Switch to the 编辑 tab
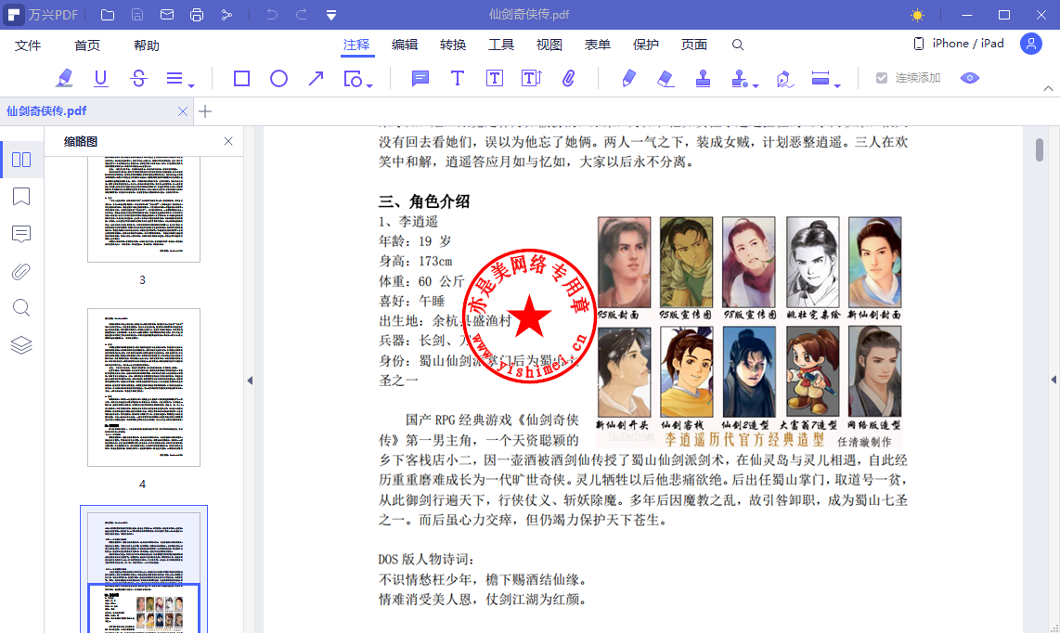This screenshot has height=633, width=1060. click(405, 45)
